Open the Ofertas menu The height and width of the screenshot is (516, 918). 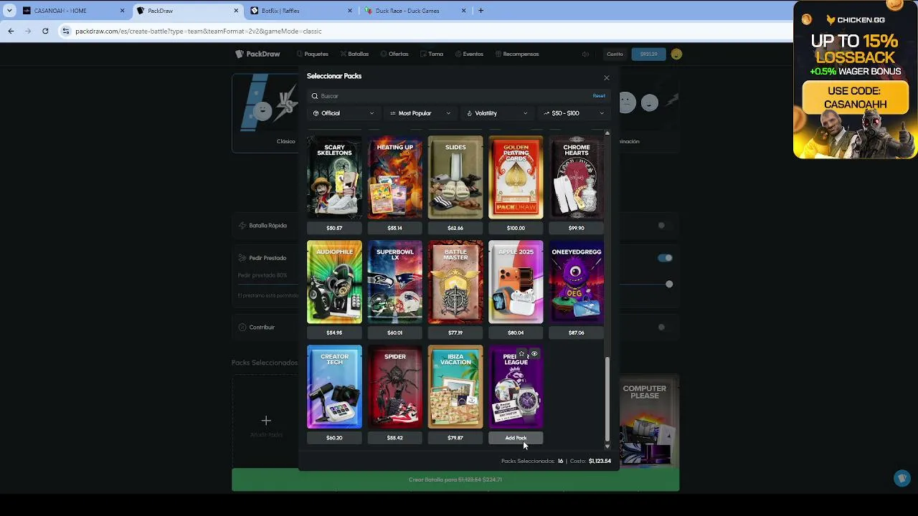[x=395, y=54]
